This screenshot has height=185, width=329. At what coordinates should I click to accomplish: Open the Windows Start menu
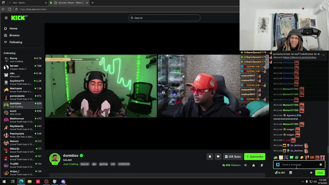pyautogui.click(x=4, y=182)
